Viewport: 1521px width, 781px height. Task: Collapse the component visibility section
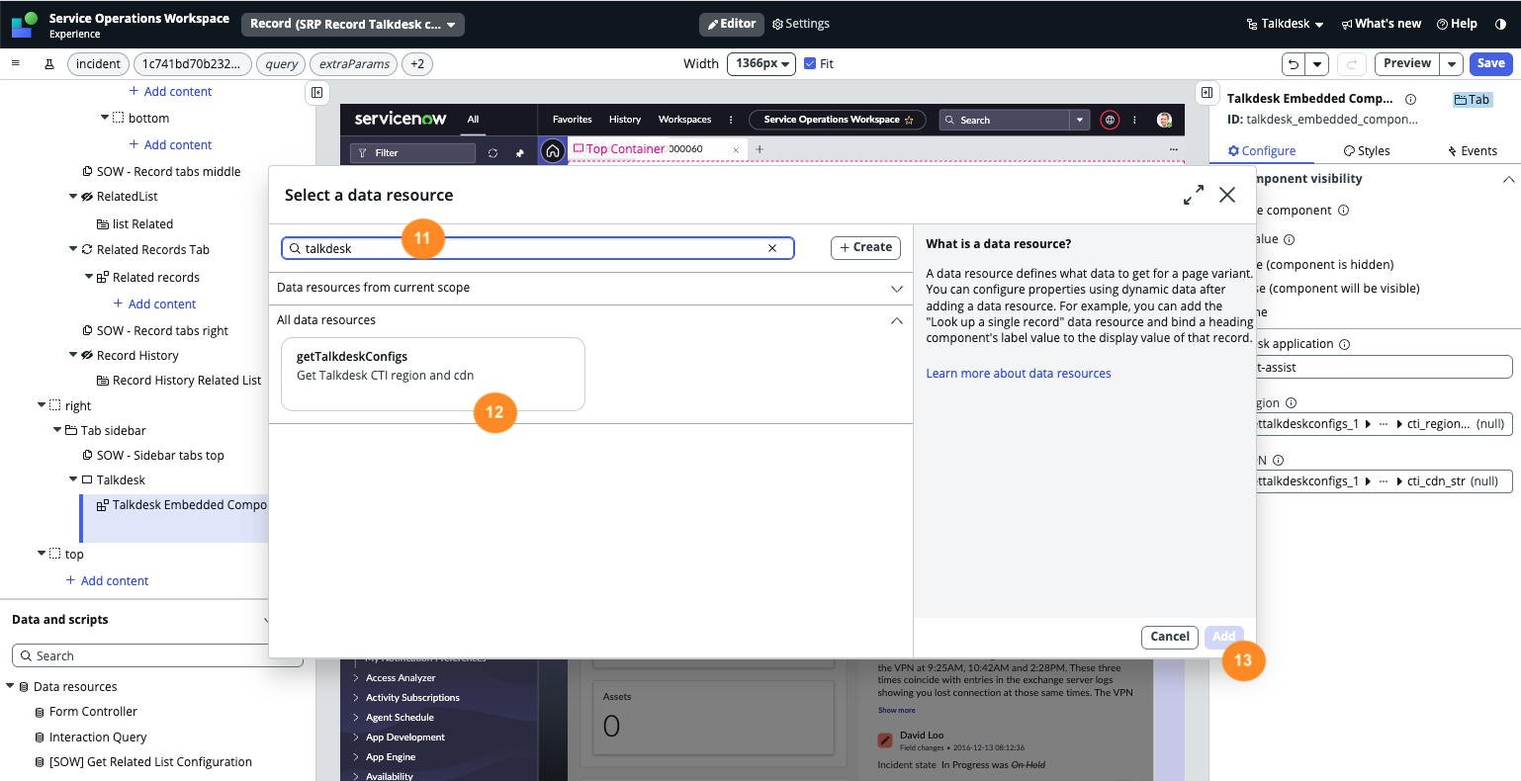coord(1508,179)
